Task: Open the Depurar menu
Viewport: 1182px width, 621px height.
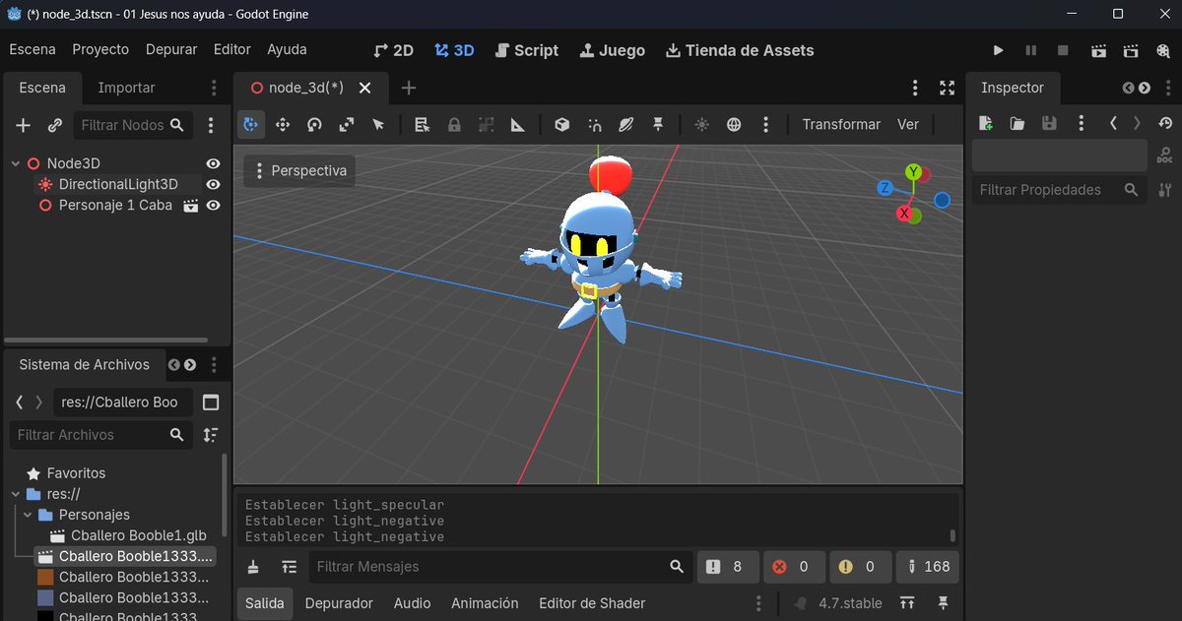Action: point(171,49)
